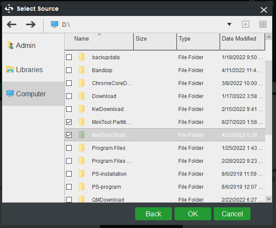Viewport: 276px width, 228px height.
Task: Sort by the Type column header
Action: tap(199, 41)
